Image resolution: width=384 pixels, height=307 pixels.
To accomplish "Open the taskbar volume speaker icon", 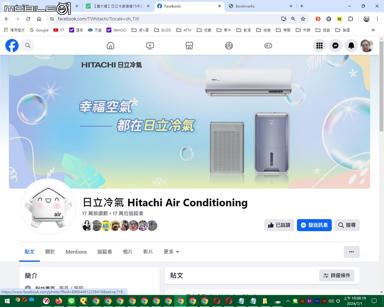I will [331, 301].
